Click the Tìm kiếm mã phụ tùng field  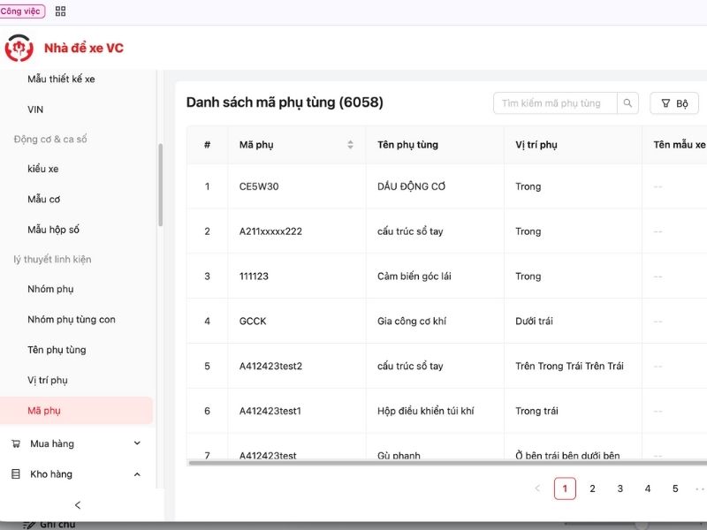coord(553,103)
